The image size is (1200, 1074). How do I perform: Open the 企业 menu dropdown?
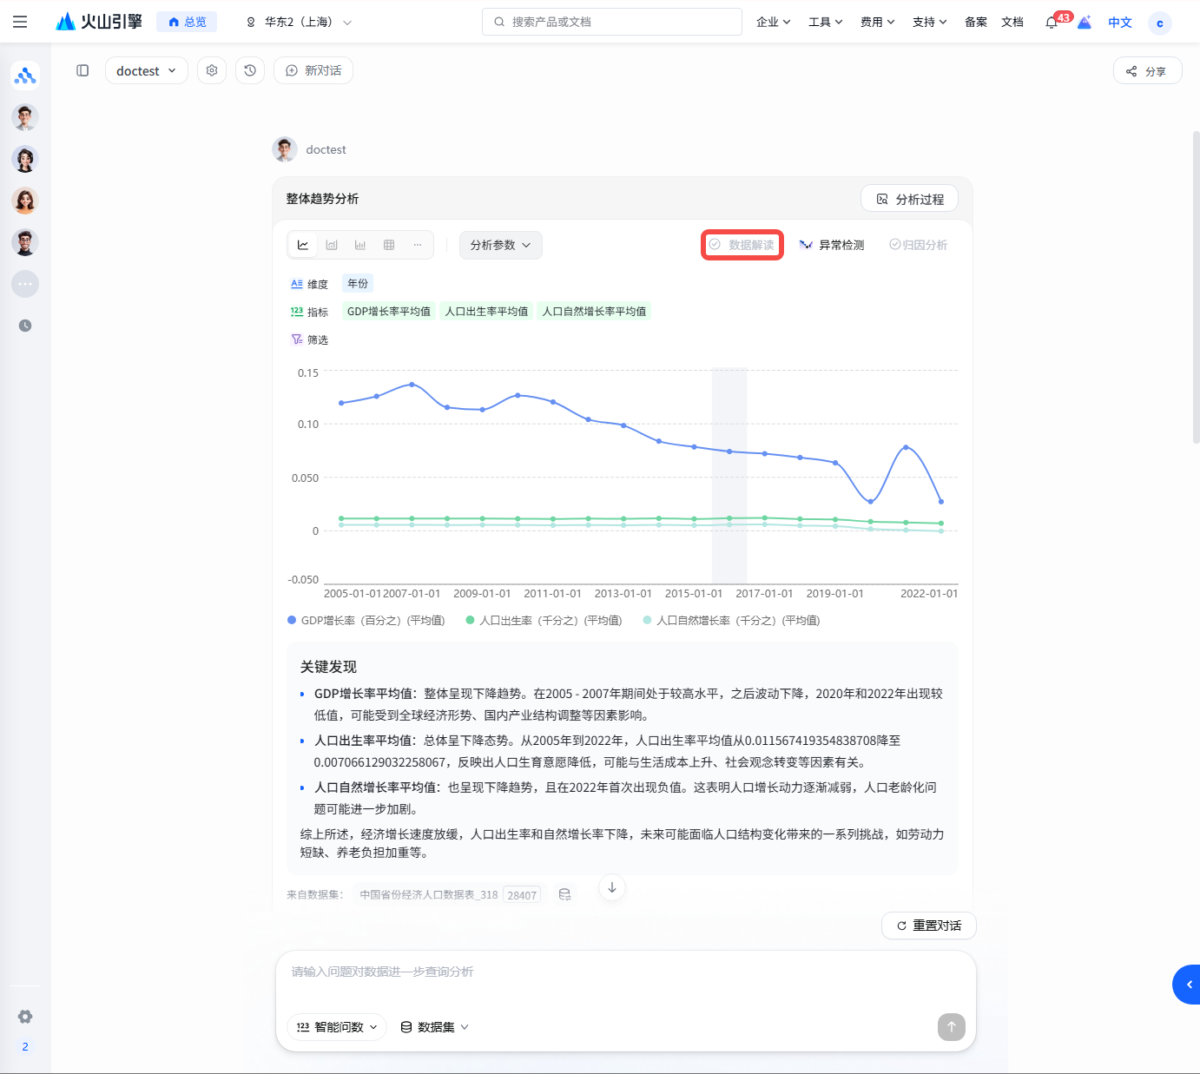(773, 22)
